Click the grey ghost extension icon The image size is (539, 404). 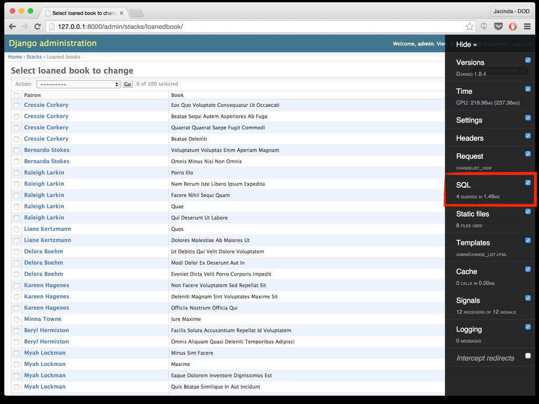coord(484,26)
